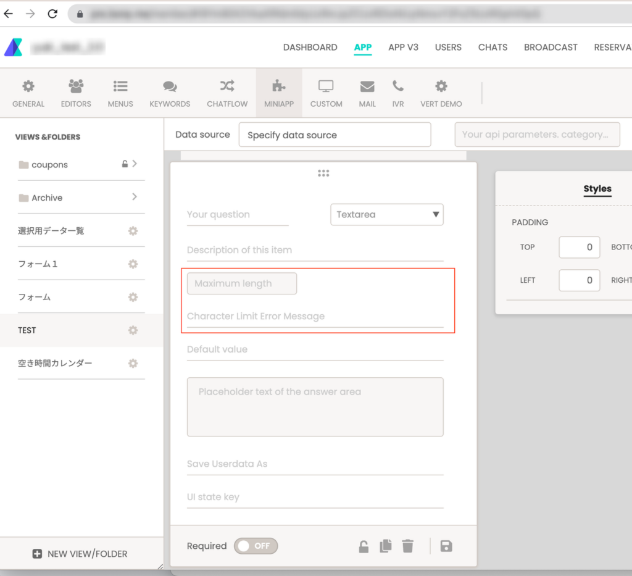Open the Textarea type dropdown
This screenshot has height=576, width=632.
coord(387,214)
